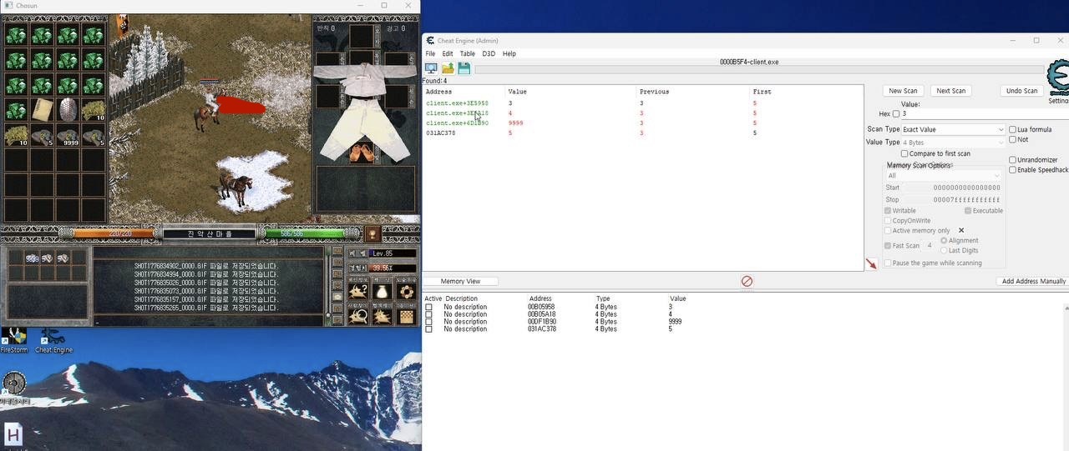Click Add Address Manually
Screen dimensions: 1069x451
click(1033, 282)
